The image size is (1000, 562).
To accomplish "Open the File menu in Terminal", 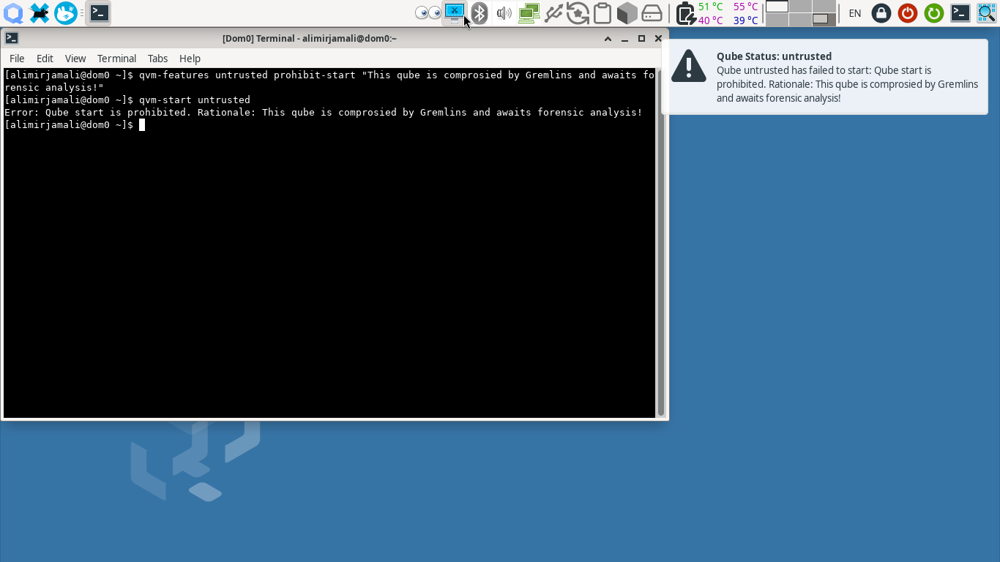I will click(x=16, y=59).
